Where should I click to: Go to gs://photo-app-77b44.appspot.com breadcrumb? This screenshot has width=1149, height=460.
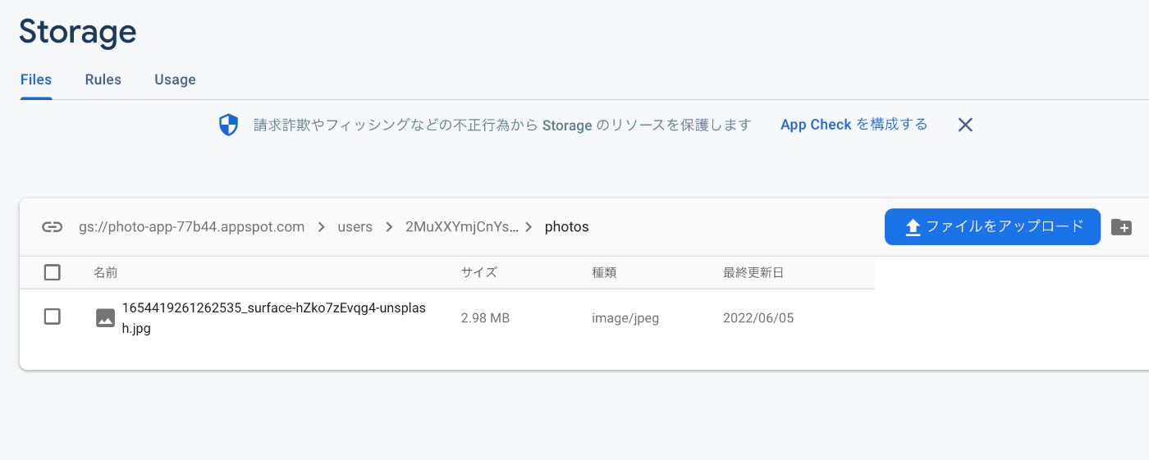pos(191,227)
